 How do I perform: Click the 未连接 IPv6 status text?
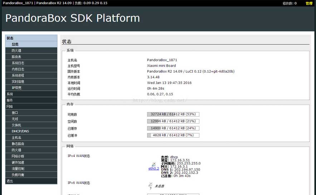point(159,186)
